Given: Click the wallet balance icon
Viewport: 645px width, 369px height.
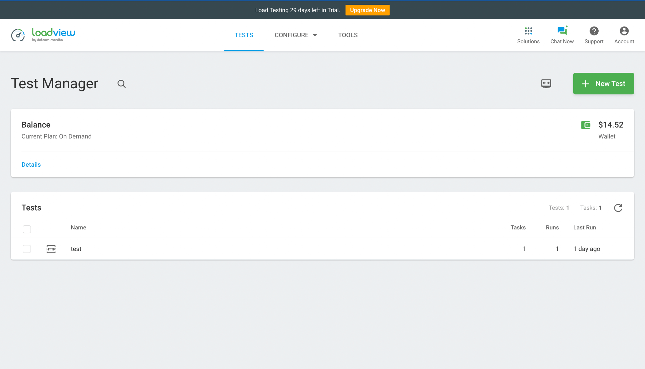Looking at the screenshot, I should pyautogui.click(x=586, y=124).
